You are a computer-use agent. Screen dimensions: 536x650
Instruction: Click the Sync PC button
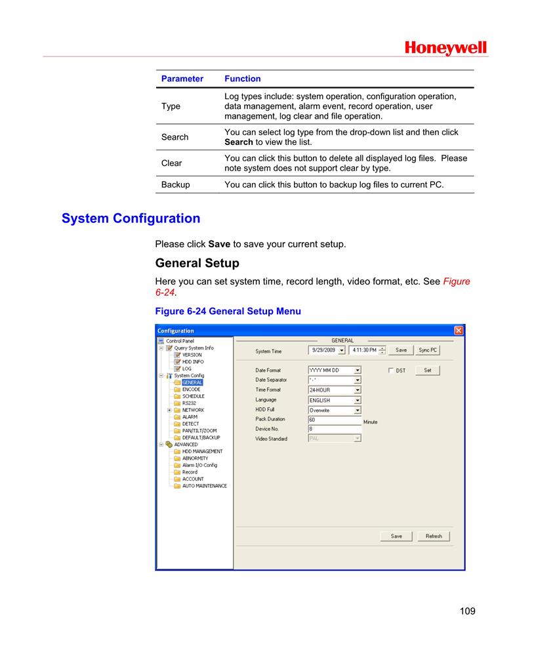coord(428,350)
